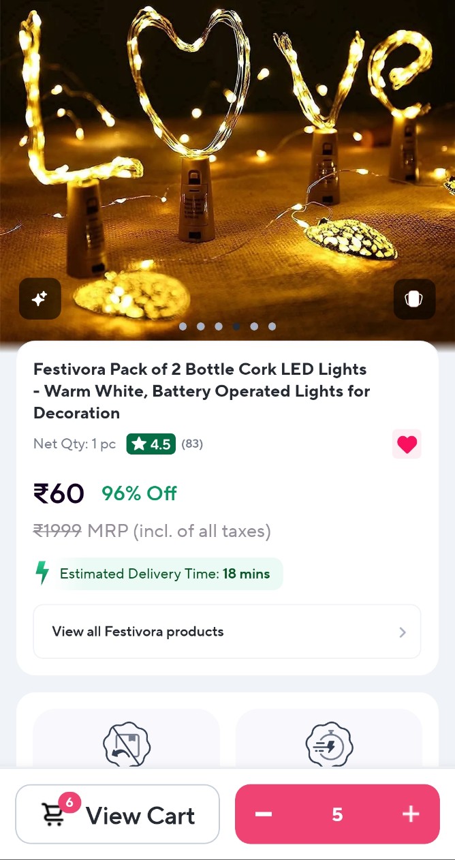The image size is (455, 860).
Task: Tap the Estimated Delivery Time chip
Action: point(165,574)
